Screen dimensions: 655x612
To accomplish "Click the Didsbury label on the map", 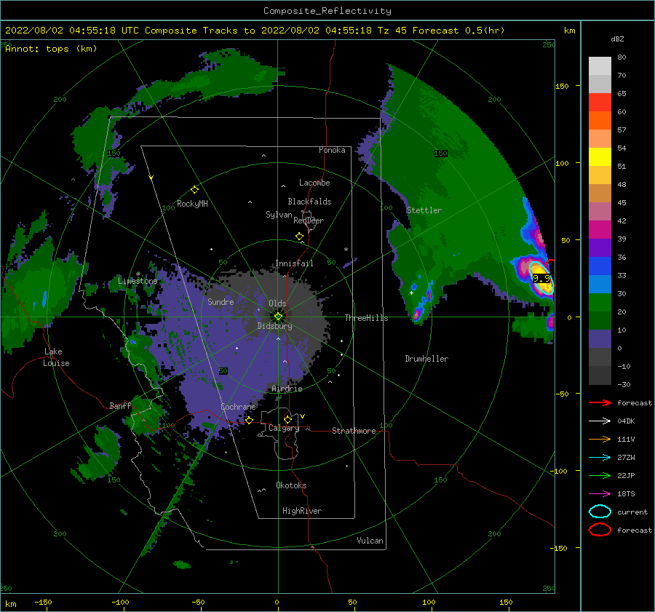I will coord(274,326).
